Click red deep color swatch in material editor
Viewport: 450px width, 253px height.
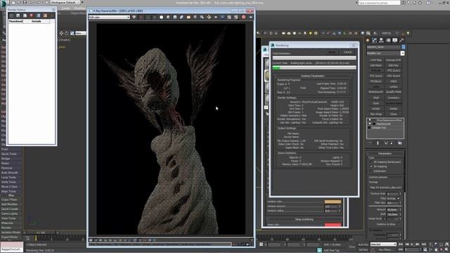pos(333,225)
